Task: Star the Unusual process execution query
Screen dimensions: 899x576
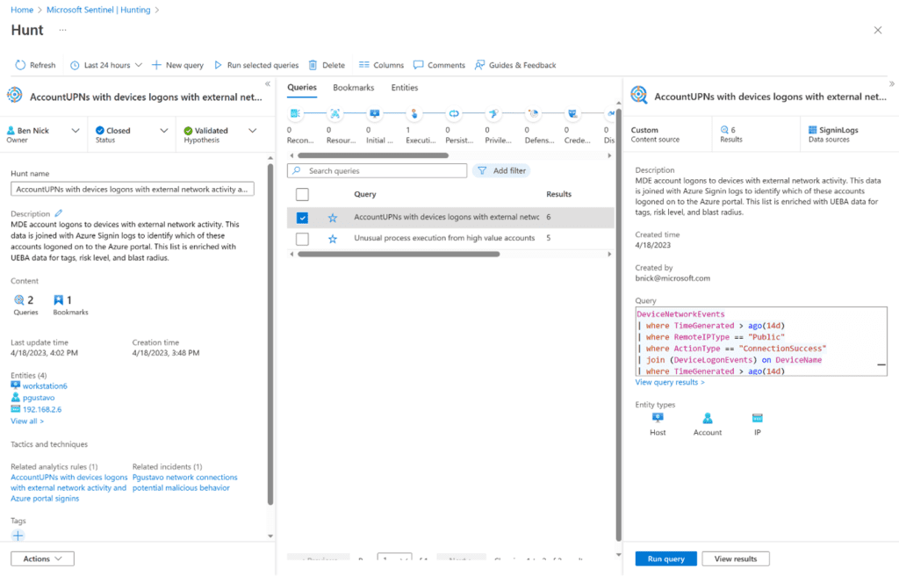Action: coord(333,239)
